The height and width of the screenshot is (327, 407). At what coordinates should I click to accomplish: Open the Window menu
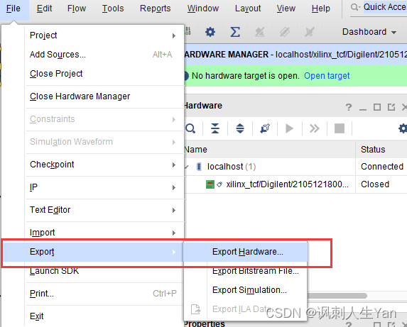click(203, 9)
